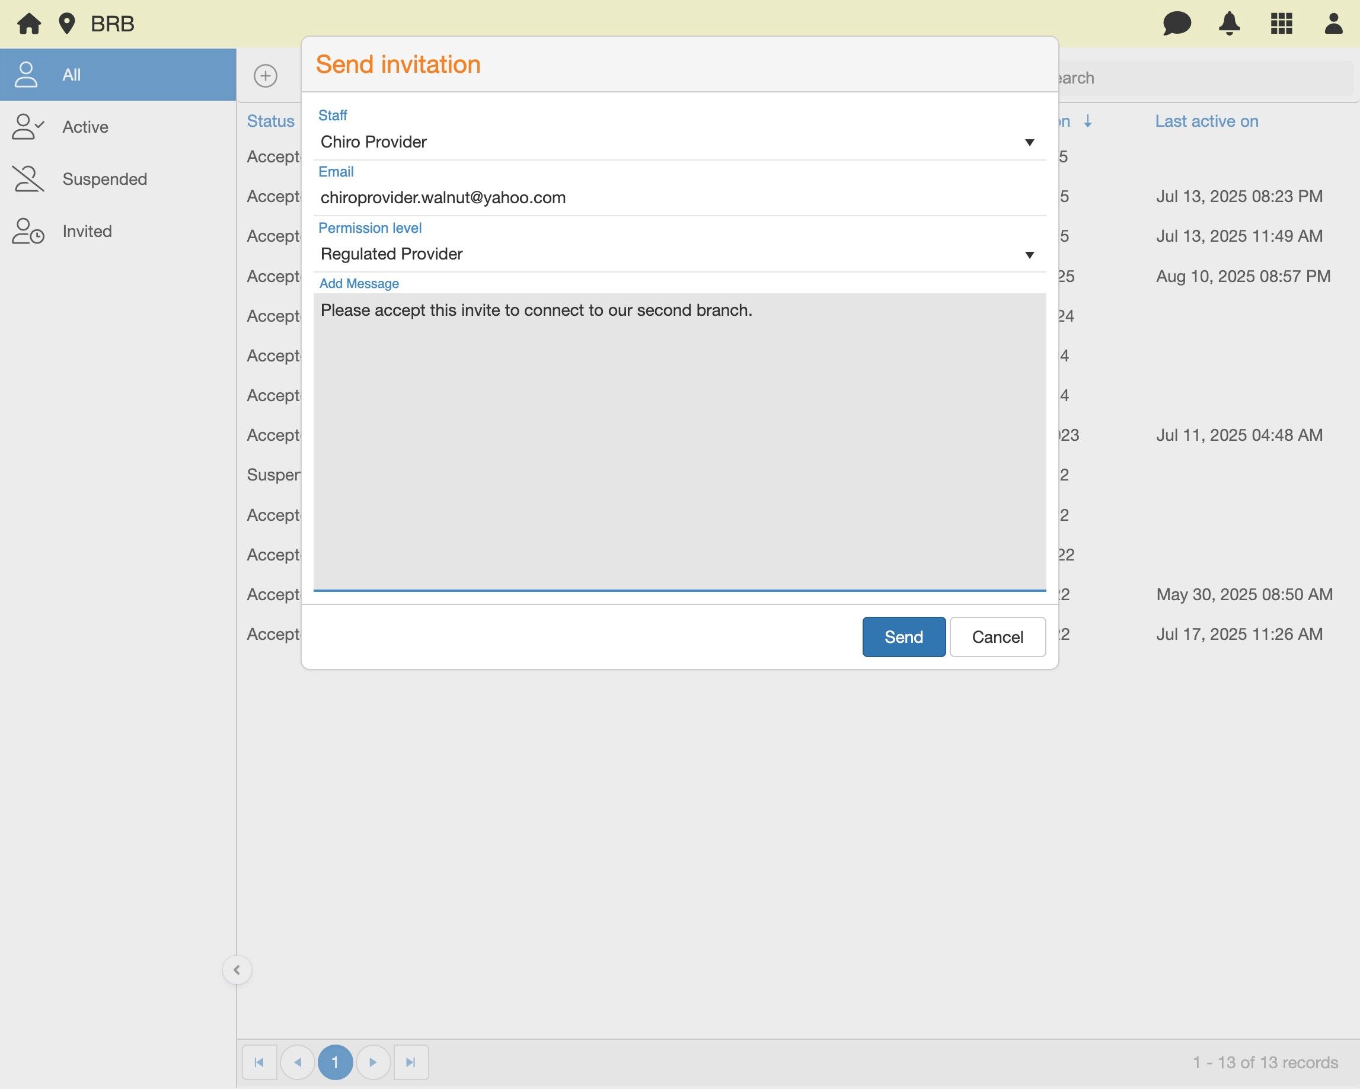Open the apps grid menu

click(1281, 24)
